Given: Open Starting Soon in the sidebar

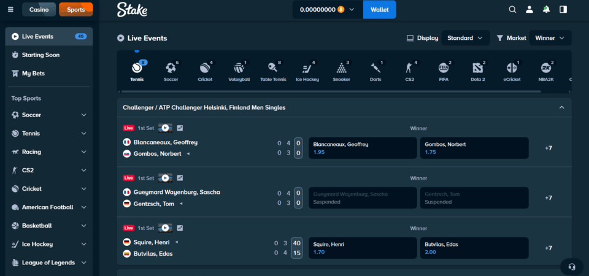Looking at the screenshot, I should 40,55.
